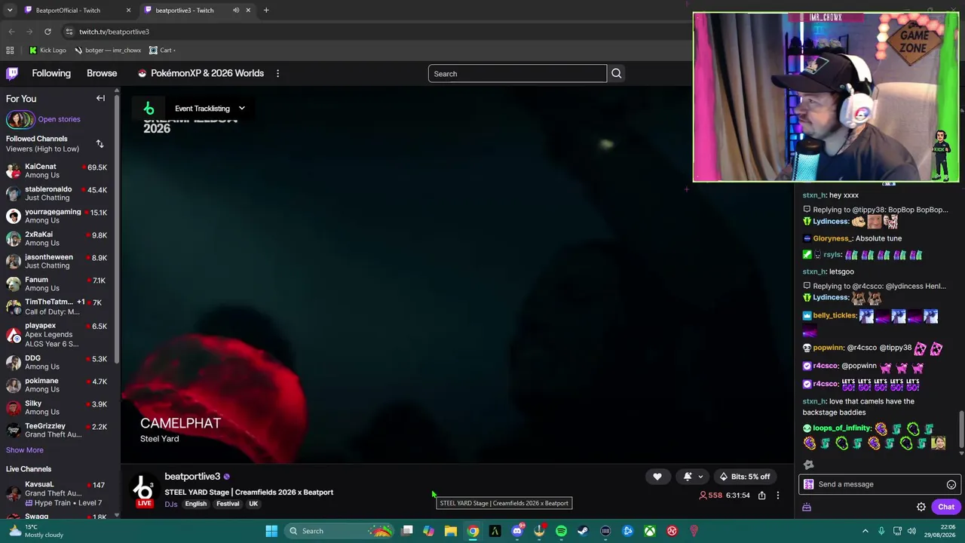
Task: Show more followed channels
Action: tap(25, 450)
